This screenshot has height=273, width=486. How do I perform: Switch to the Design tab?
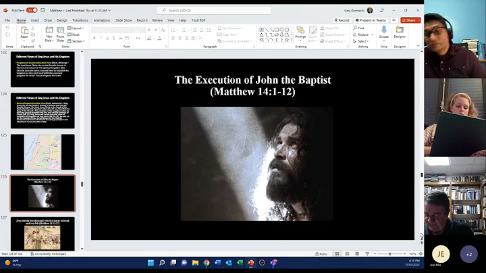[61, 20]
